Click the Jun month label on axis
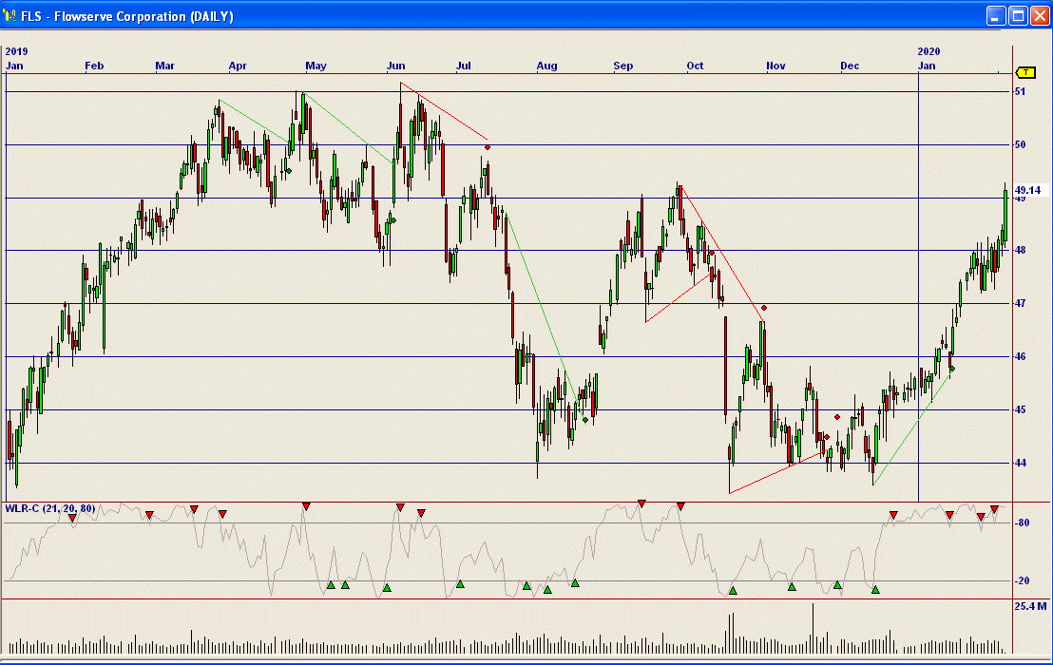The width and height of the screenshot is (1053, 665). point(395,66)
